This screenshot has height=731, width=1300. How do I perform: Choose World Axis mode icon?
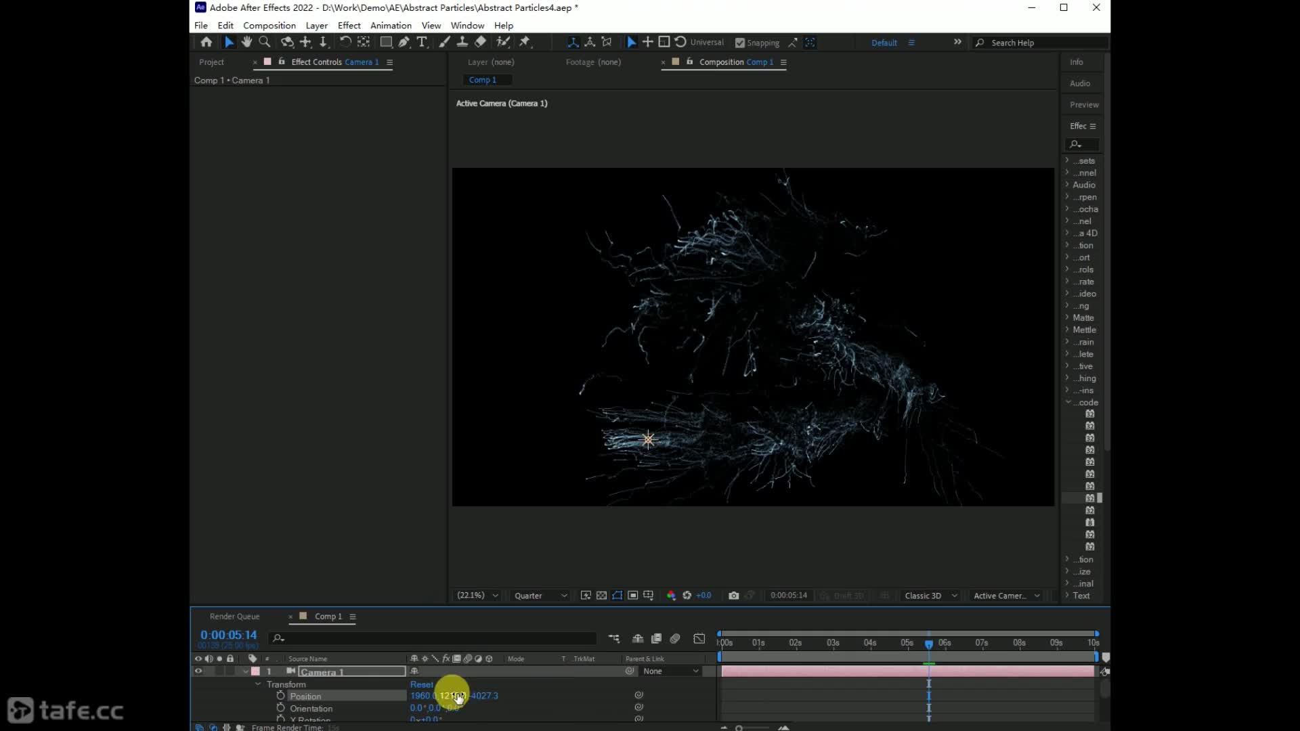pyautogui.click(x=590, y=42)
